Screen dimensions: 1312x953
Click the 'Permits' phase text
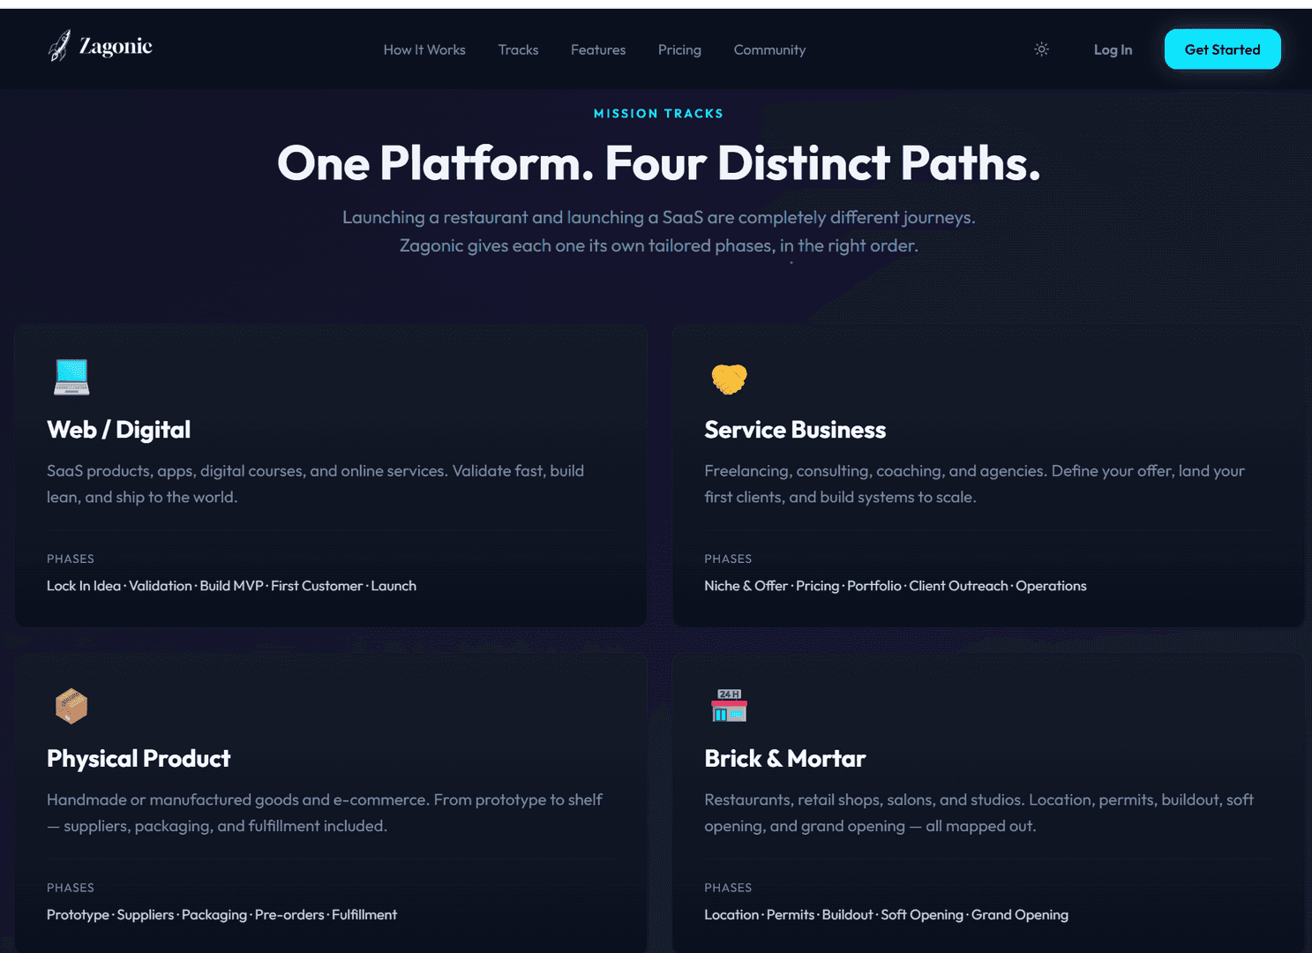coord(791,915)
